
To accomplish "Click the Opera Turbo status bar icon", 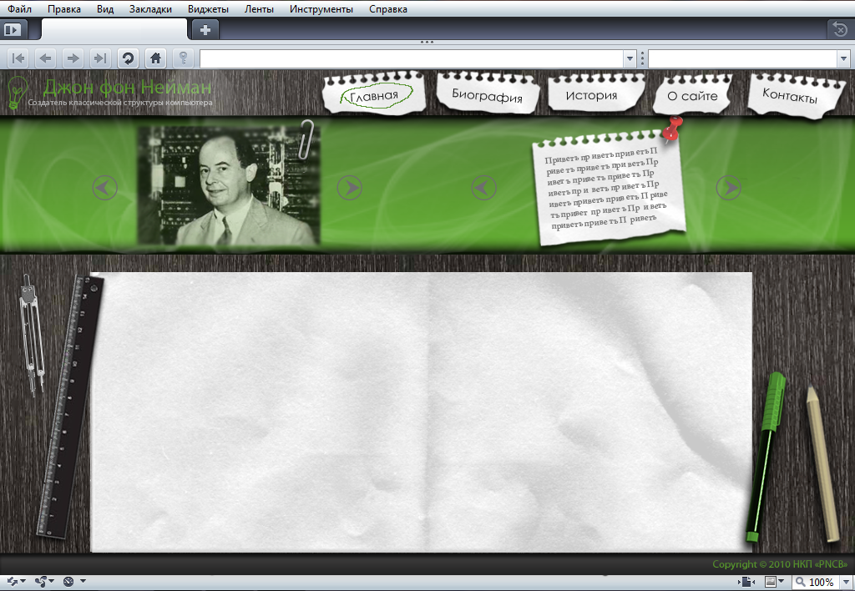I will pos(68,581).
